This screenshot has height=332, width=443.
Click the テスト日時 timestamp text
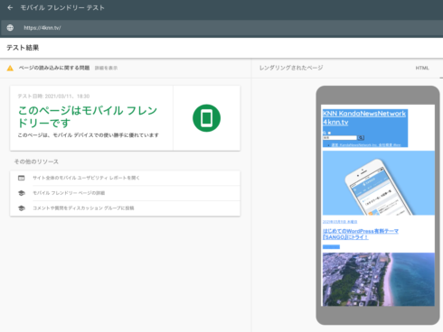[53, 97]
